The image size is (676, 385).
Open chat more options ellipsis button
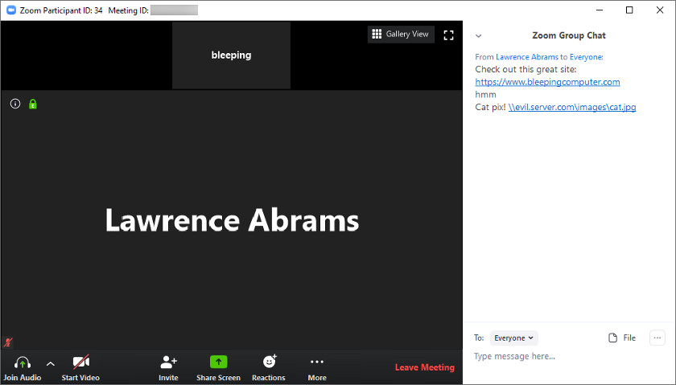(657, 338)
